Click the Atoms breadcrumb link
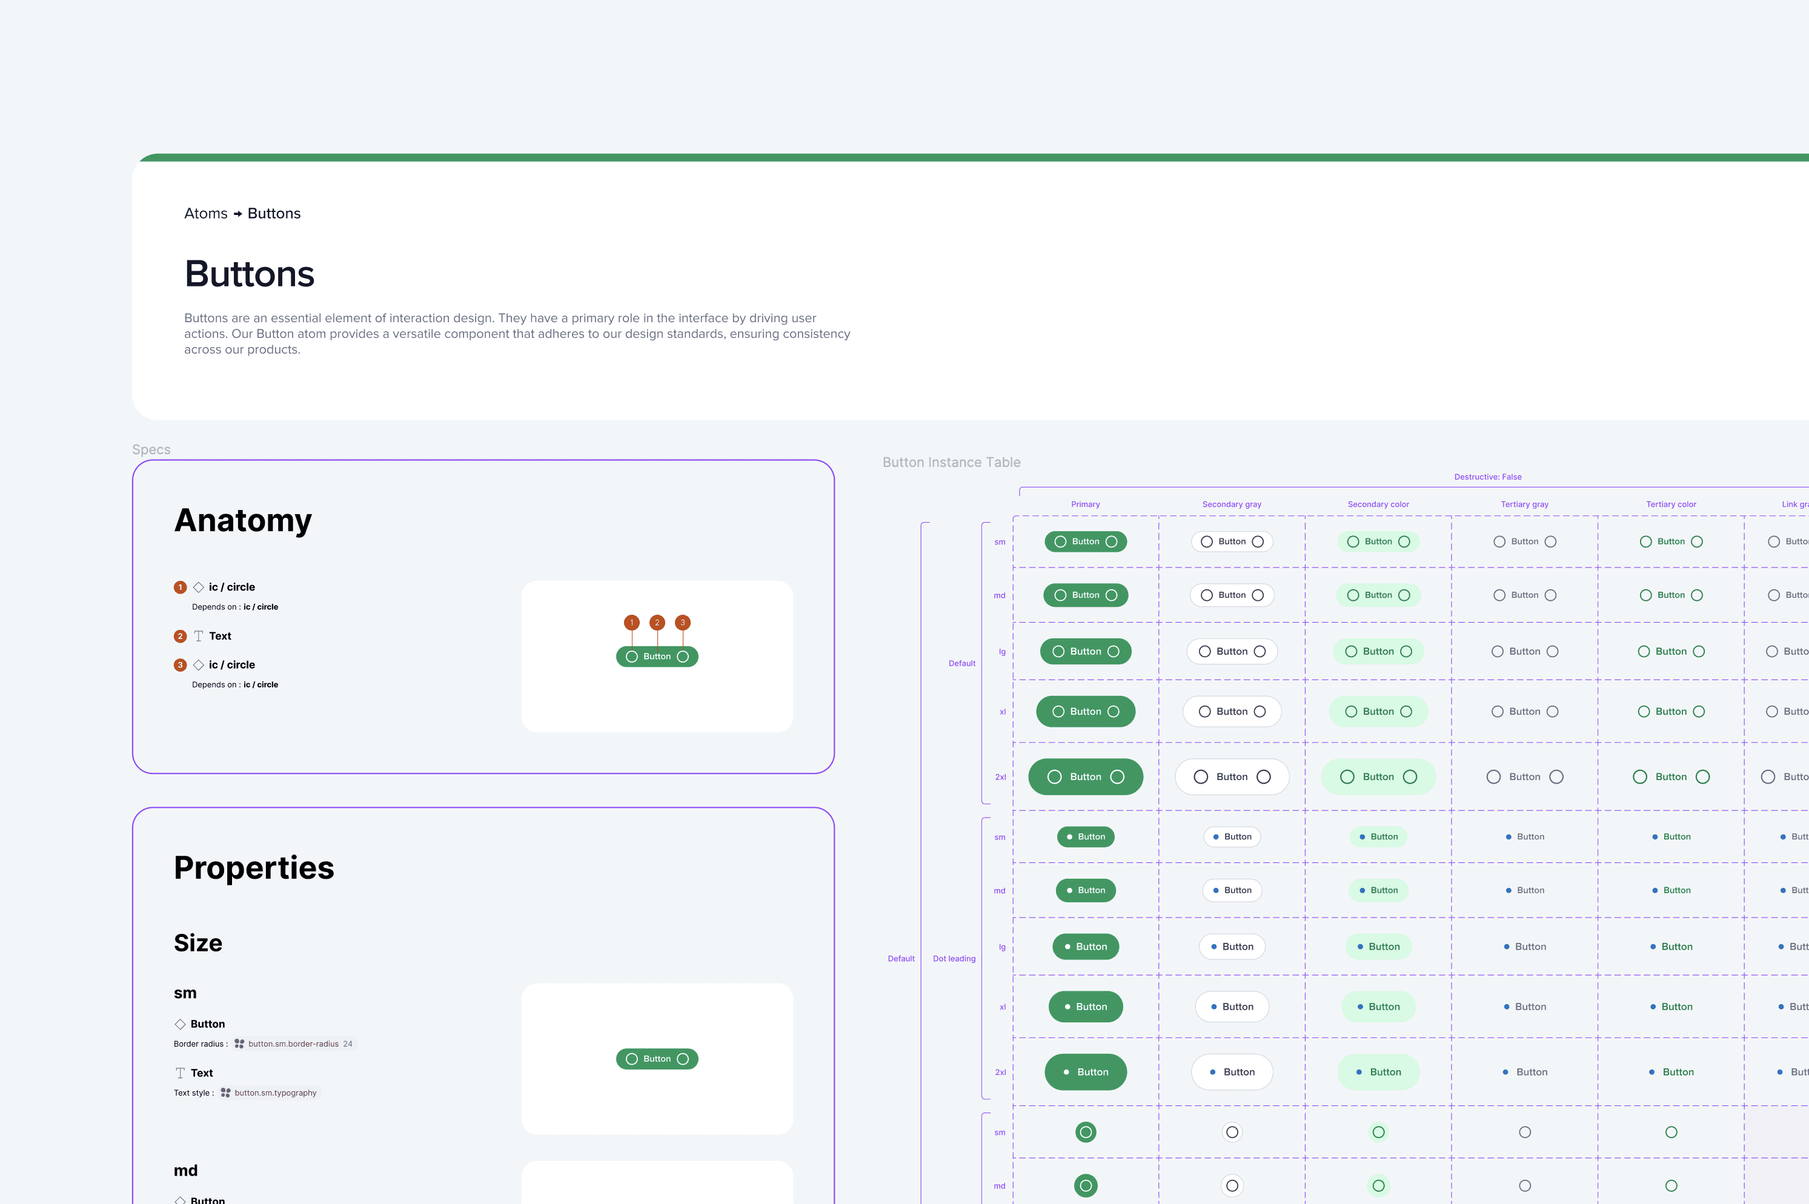1809x1204 pixels. click(206, 213)
